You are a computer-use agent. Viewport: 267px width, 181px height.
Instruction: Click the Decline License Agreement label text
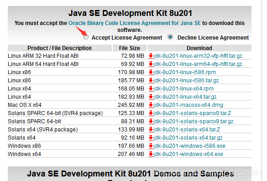tap(213, 37)
